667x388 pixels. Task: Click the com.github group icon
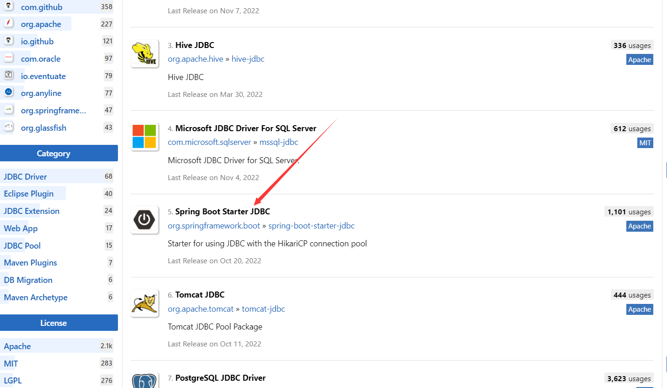click(x=9, y=6)
